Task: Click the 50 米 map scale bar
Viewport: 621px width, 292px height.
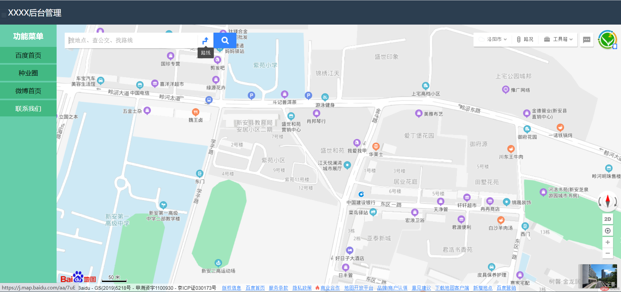Action: pyautogui.click(x=114, y=278)
